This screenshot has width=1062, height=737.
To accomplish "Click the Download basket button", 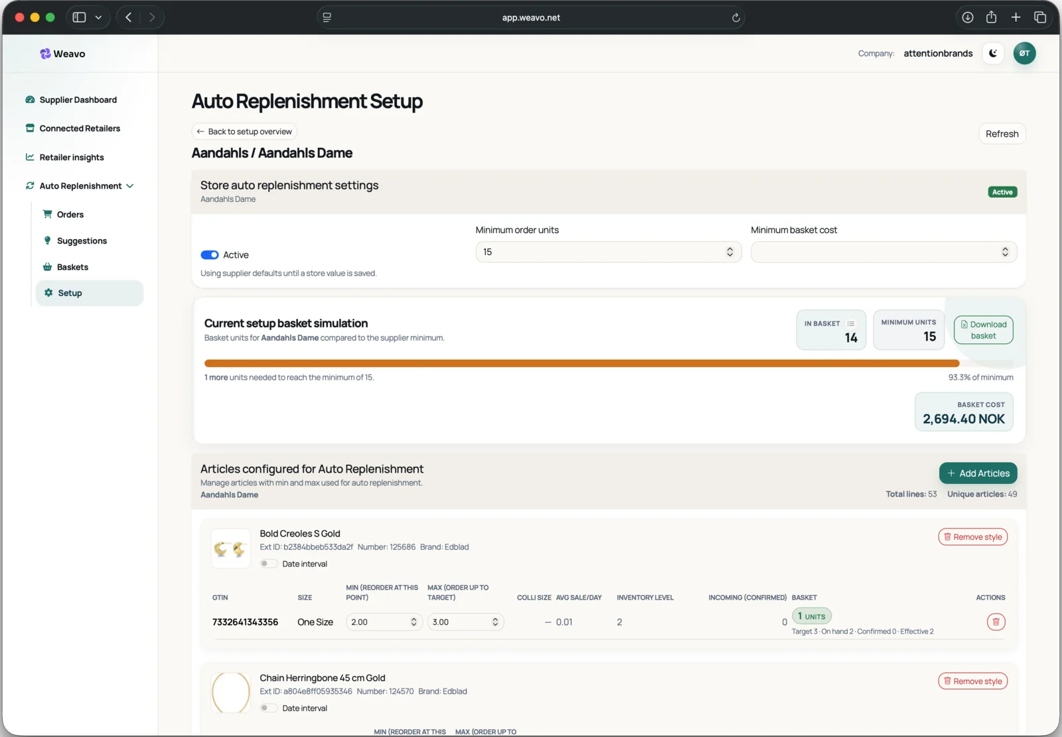I will click(984, 330).
